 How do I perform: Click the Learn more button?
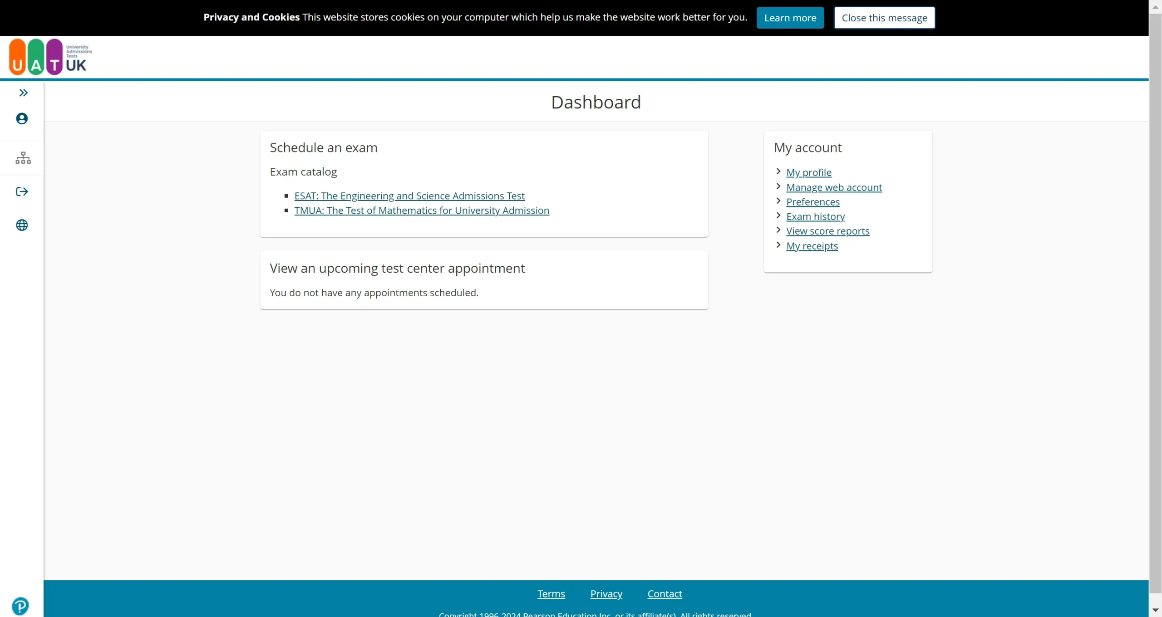[790, 18]
